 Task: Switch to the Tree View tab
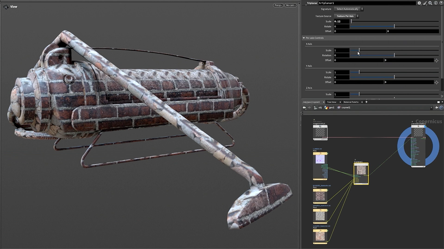[x=331, y=102]
